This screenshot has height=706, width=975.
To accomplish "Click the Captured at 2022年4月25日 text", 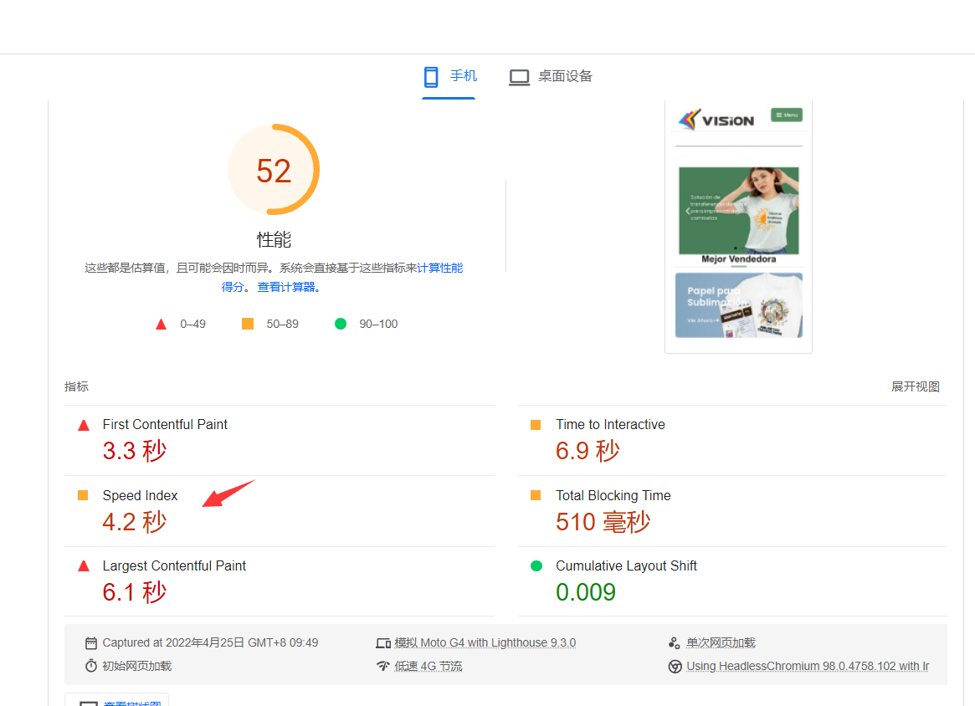I will [210, 642].
